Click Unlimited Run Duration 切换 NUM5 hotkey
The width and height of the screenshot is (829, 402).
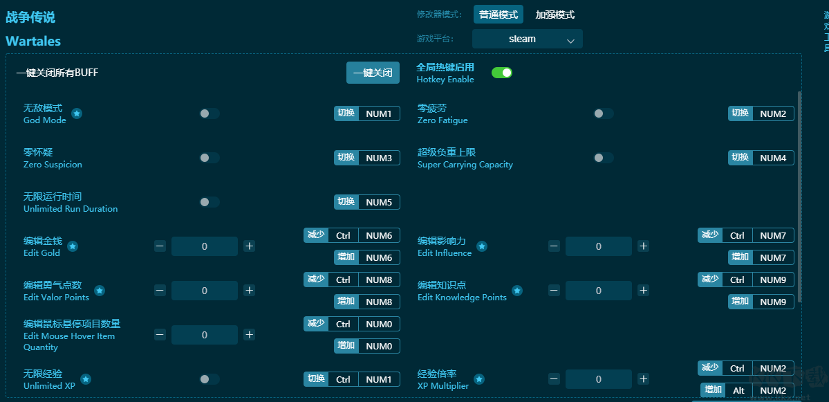click(367, 202)
